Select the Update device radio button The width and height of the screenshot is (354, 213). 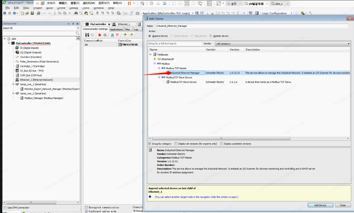(x=211, y=36)
